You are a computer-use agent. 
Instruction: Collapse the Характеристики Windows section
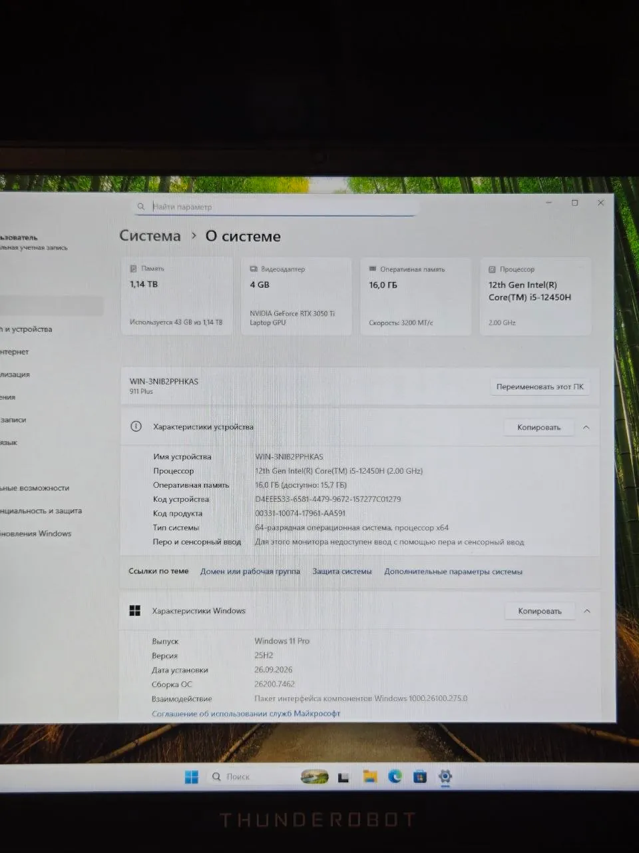point(587,611)
